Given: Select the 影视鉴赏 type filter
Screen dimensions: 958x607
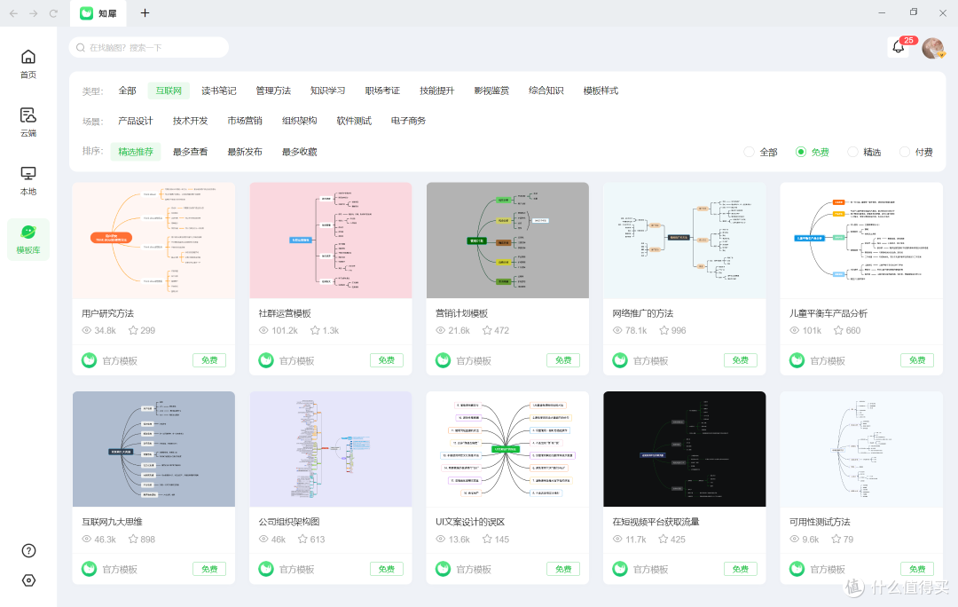Looking at the screenshot, I should [x=491, y=91].
